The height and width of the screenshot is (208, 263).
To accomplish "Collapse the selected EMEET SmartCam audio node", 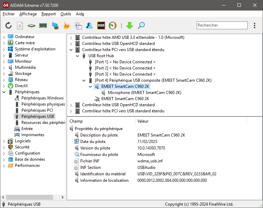I will 90,86.
